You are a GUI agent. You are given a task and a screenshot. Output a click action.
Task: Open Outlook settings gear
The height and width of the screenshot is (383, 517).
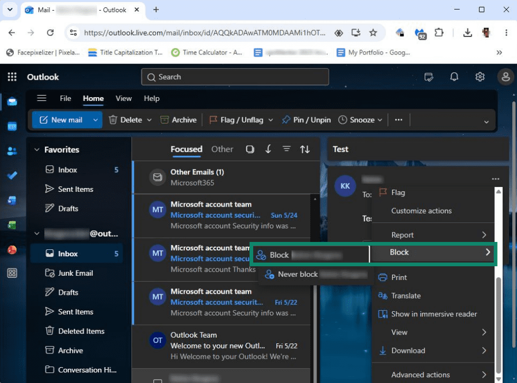coord(480,77)
